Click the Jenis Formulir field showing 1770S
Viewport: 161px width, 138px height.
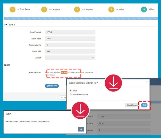point(70,32)
